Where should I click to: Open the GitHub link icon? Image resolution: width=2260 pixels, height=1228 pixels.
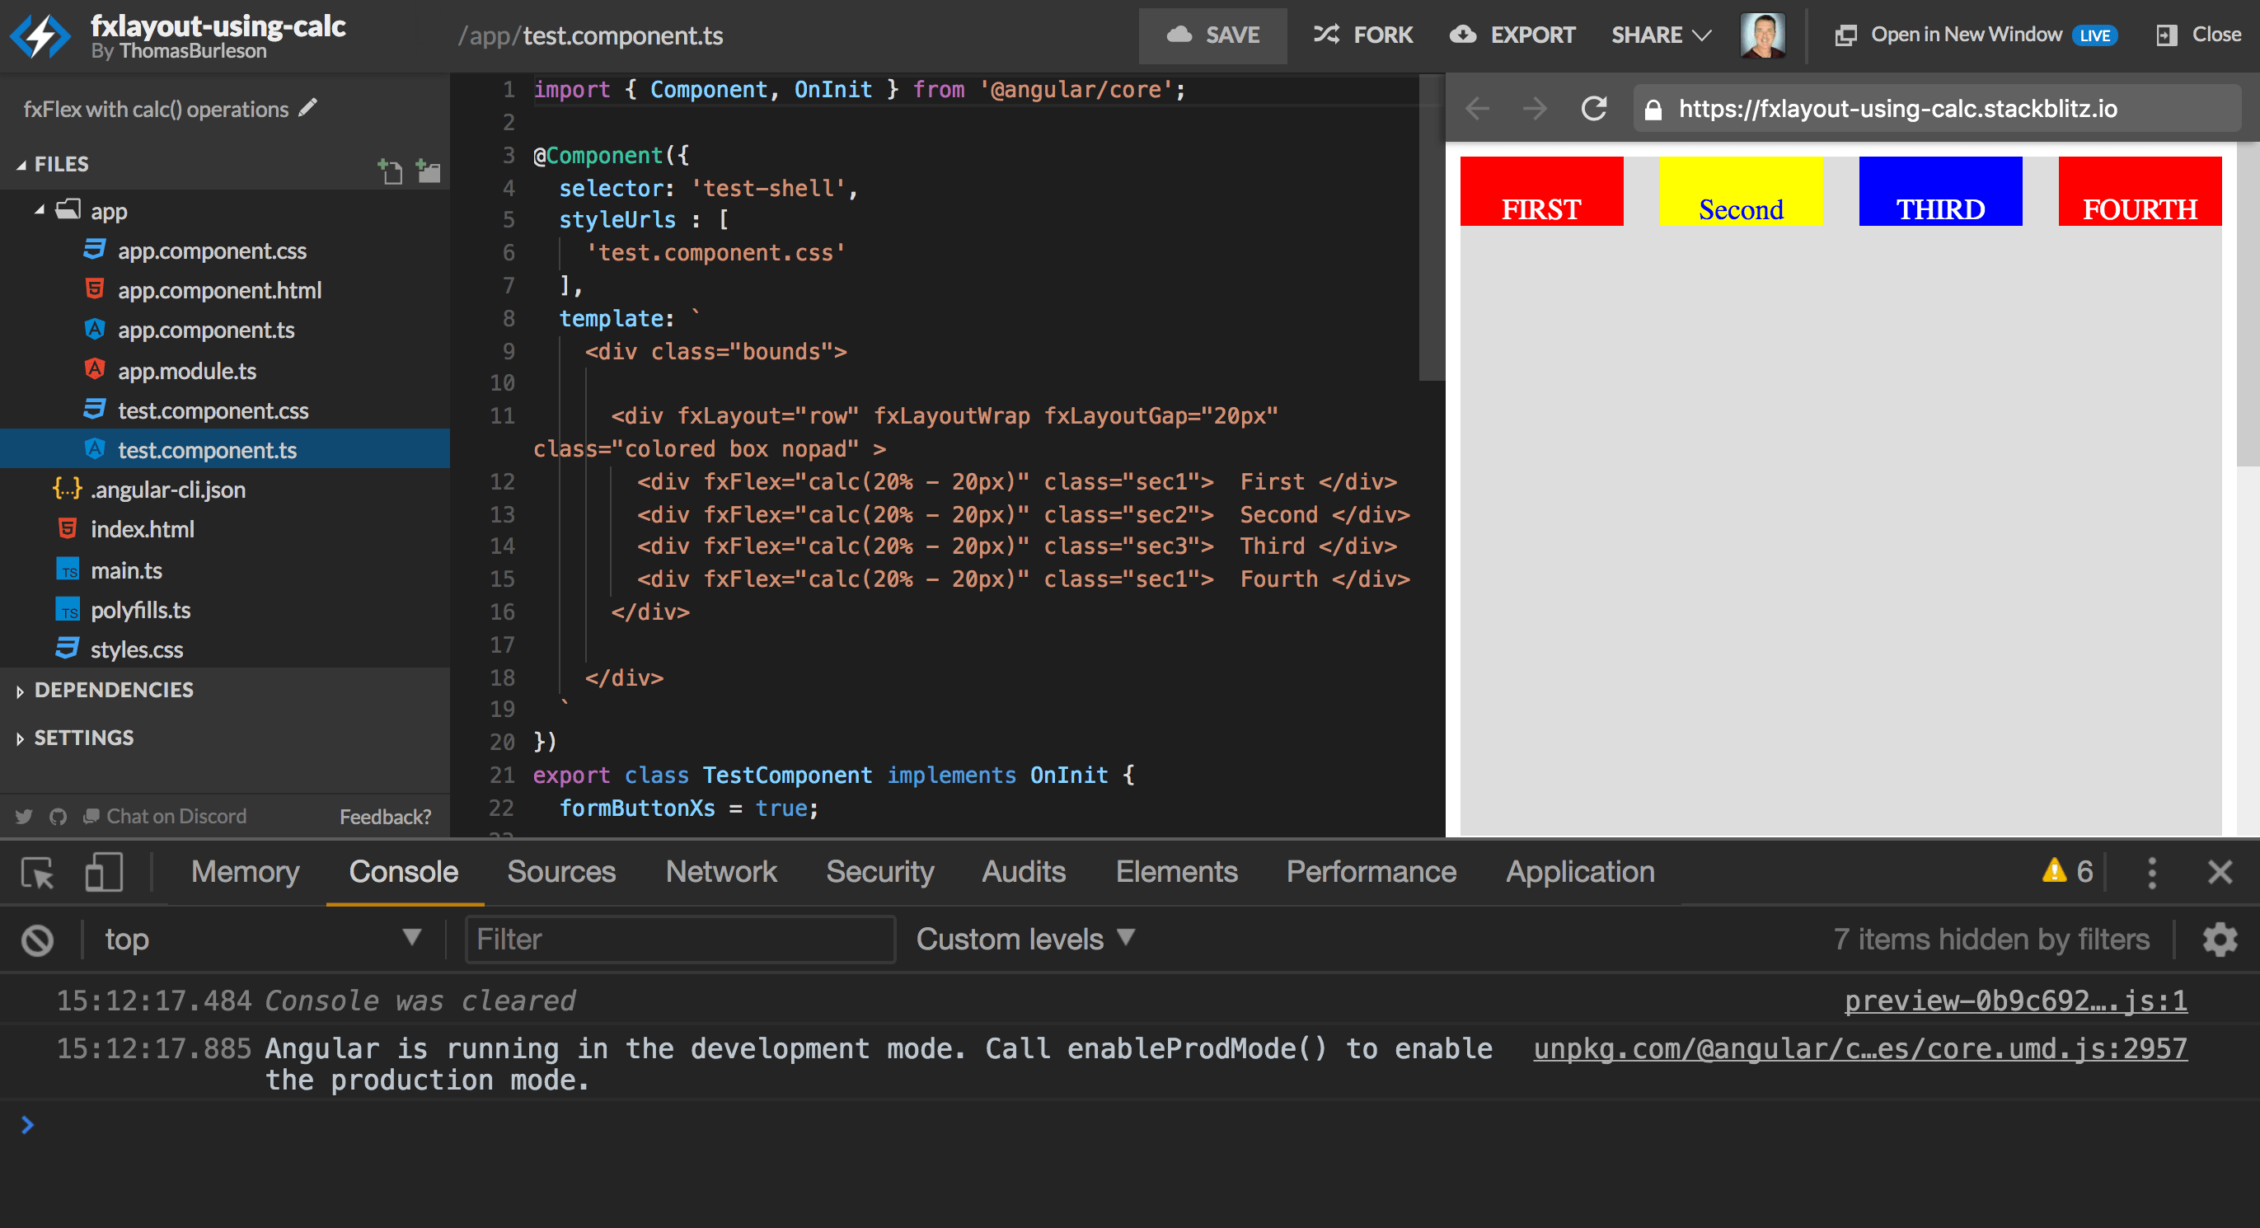click(x=58, y=817)
